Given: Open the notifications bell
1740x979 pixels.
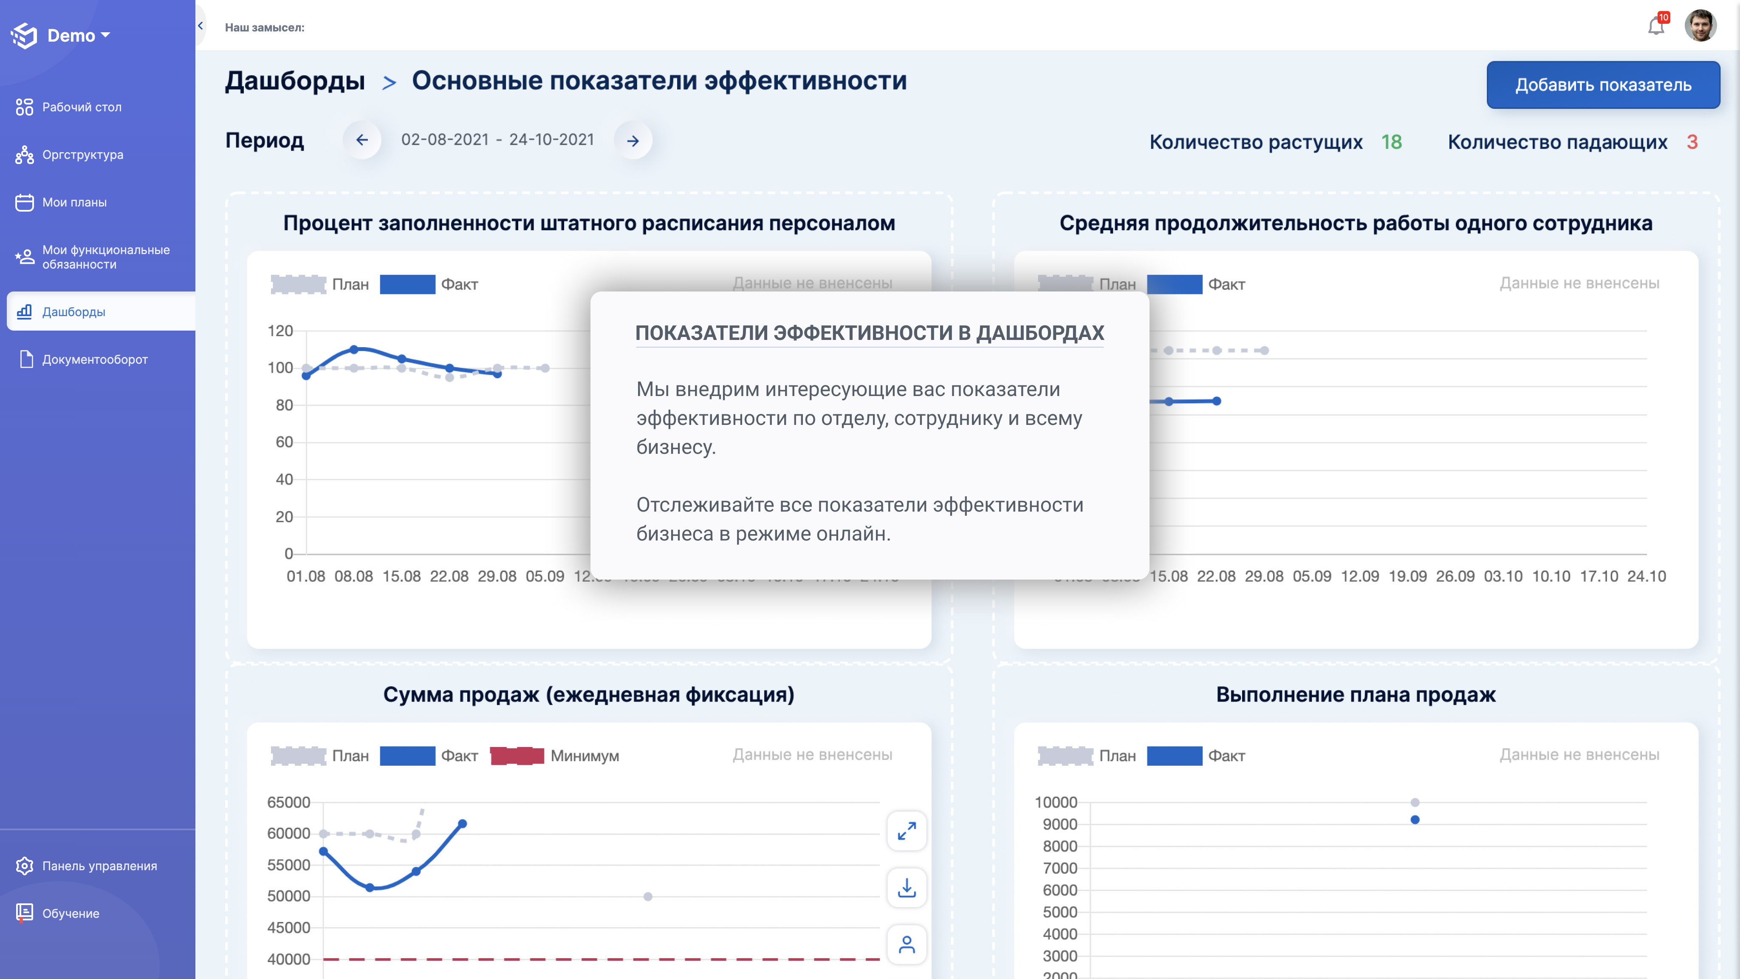Looking at the screenshot, I should tap(1656, 25).
